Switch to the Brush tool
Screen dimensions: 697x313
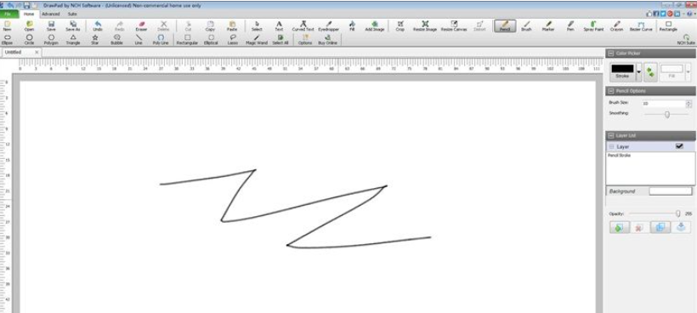tap(526, 26)
